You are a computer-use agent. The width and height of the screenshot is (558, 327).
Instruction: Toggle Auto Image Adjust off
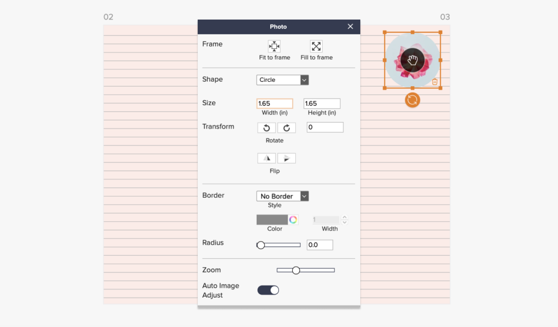pyautogui.click(x=268, y=290)
